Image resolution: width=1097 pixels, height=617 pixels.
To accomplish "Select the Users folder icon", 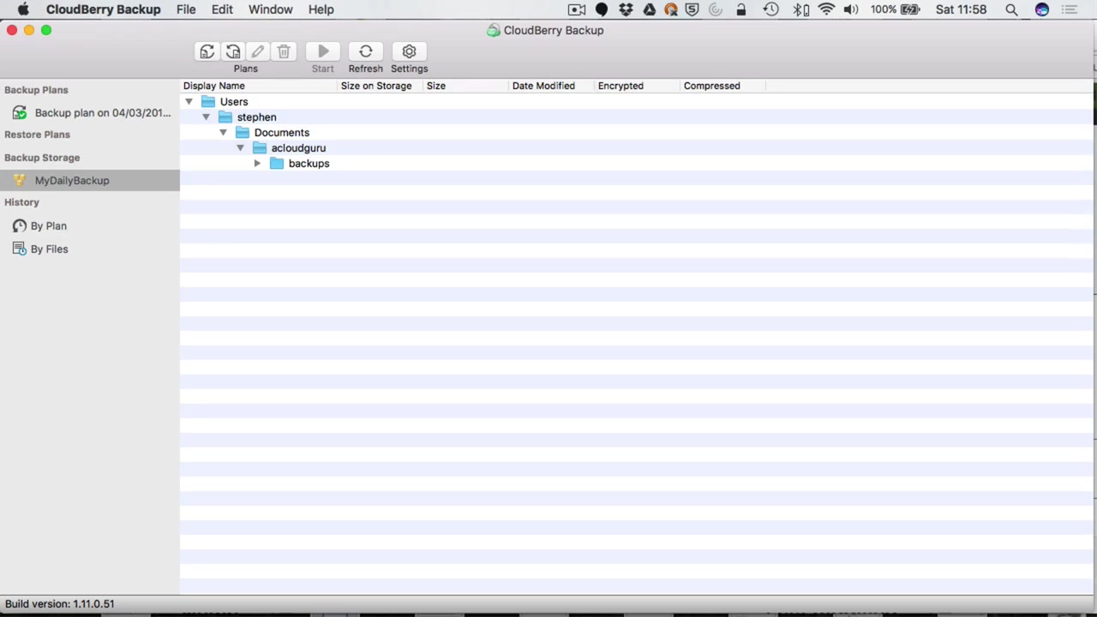I will [x=208, y=102].
